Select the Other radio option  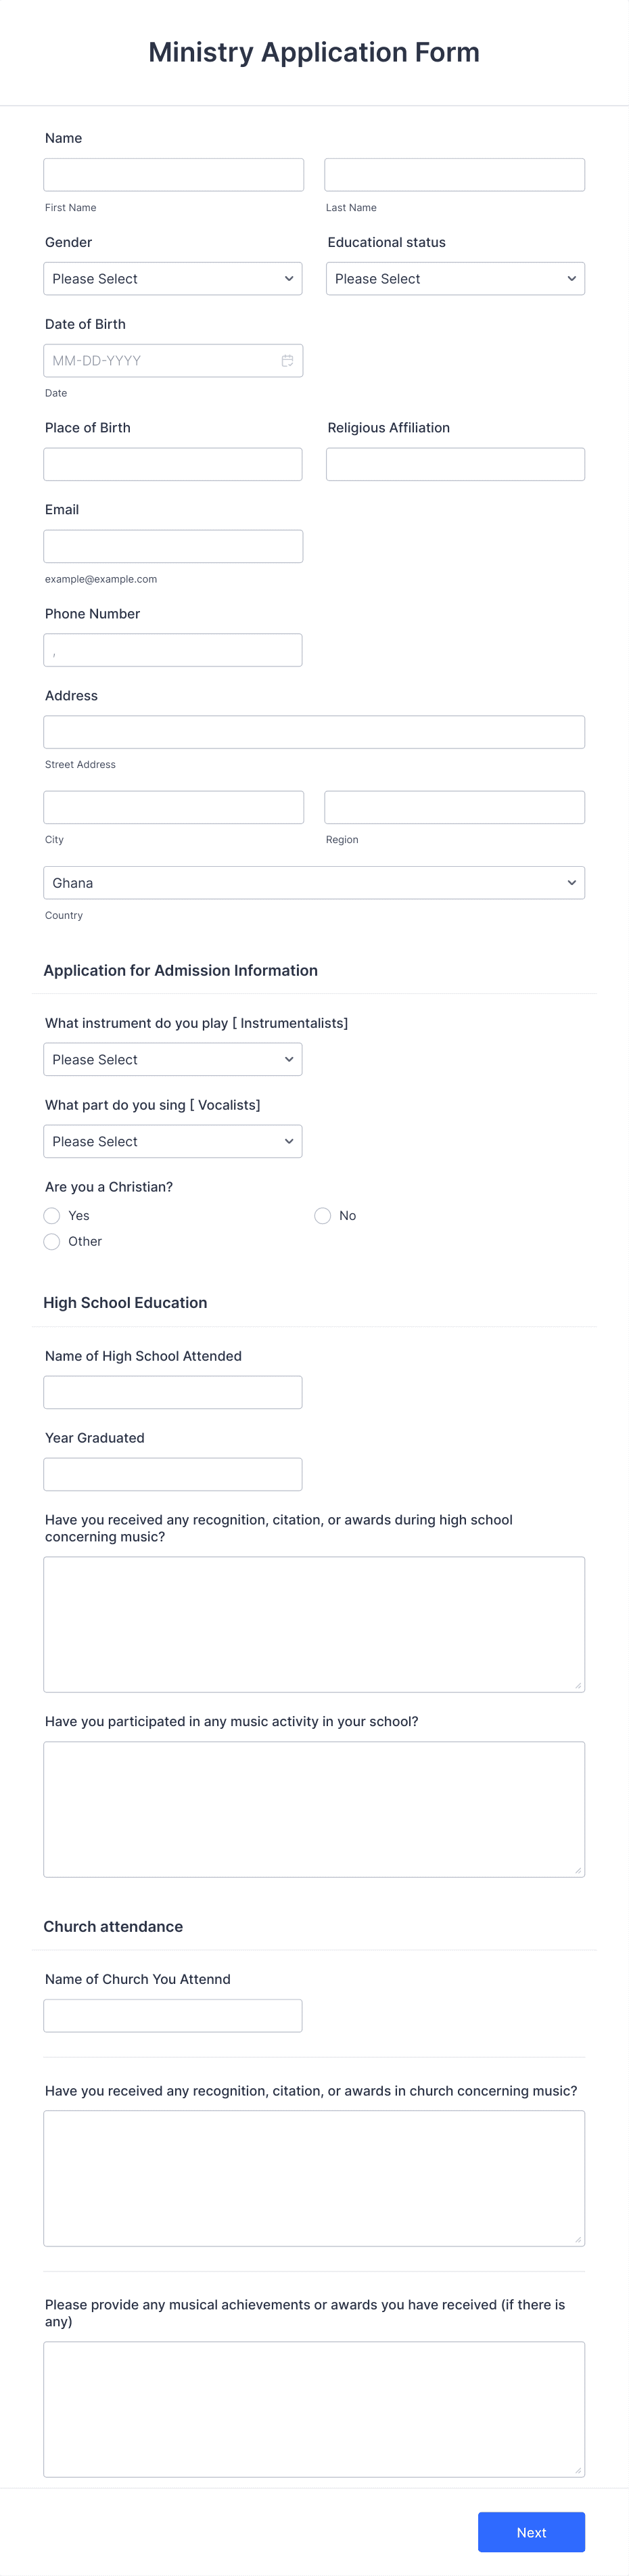[x=52, y=1242]
